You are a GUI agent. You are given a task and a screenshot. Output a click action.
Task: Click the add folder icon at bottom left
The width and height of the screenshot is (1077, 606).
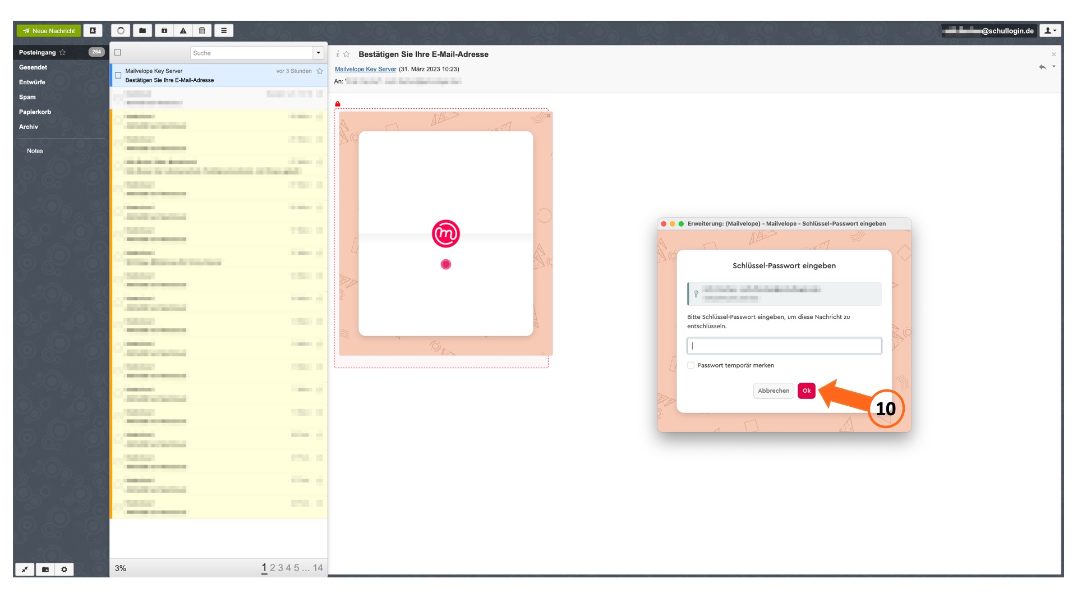pos(45,569)
